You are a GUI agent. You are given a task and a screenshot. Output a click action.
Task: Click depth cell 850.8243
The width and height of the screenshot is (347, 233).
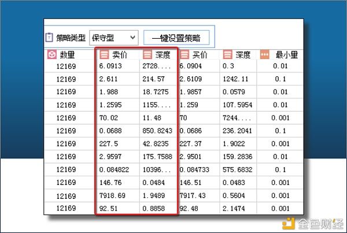tap(157, 131)
